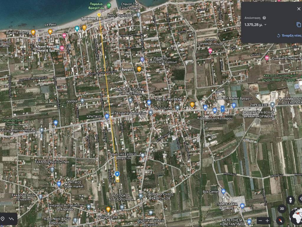
Task: Open the Alkyon Resort Hotel & Spa pin
Action: (x=62, y=48)
